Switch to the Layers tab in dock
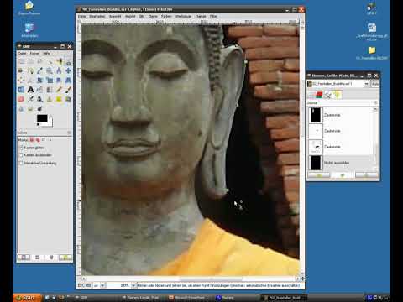 click(311, 95)
